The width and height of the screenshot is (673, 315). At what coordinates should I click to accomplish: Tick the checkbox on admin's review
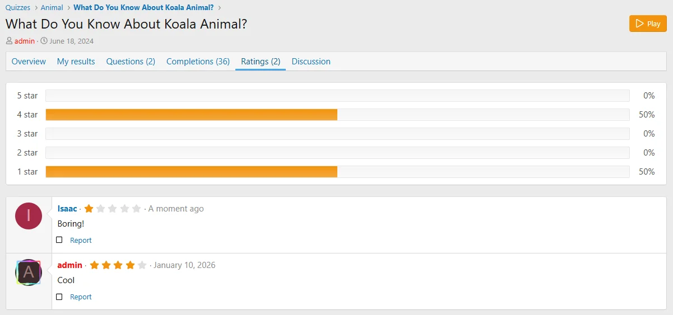coord(59,297)
